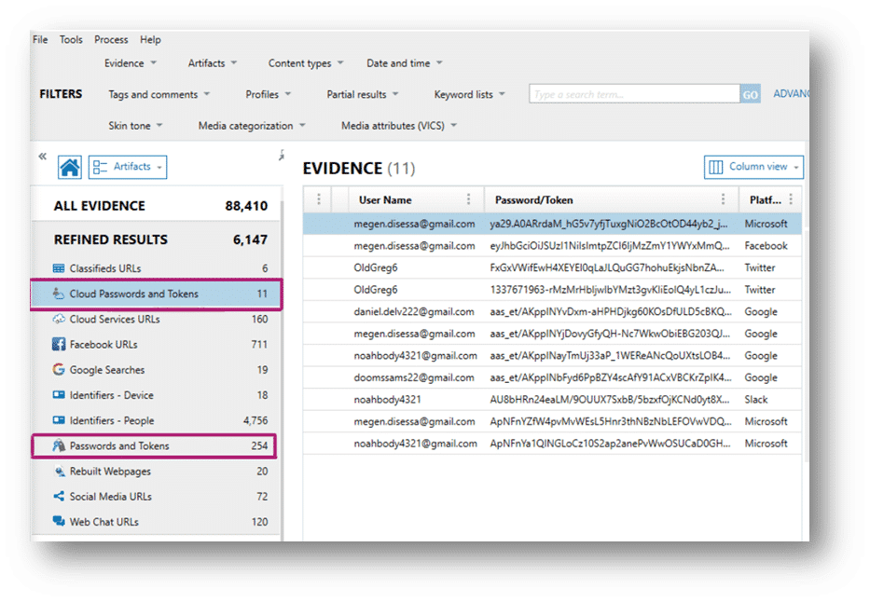Click the Home icon button
Screen dimensions: 870x602
(70, 167)
